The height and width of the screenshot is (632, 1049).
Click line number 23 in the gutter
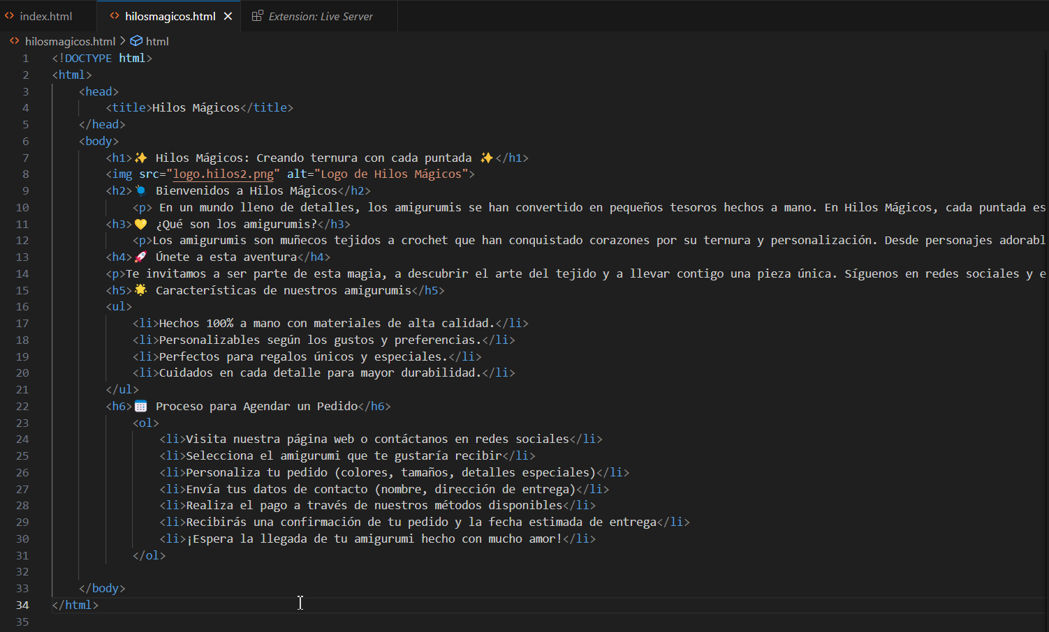pyautogui.click(x=22, y=423)
